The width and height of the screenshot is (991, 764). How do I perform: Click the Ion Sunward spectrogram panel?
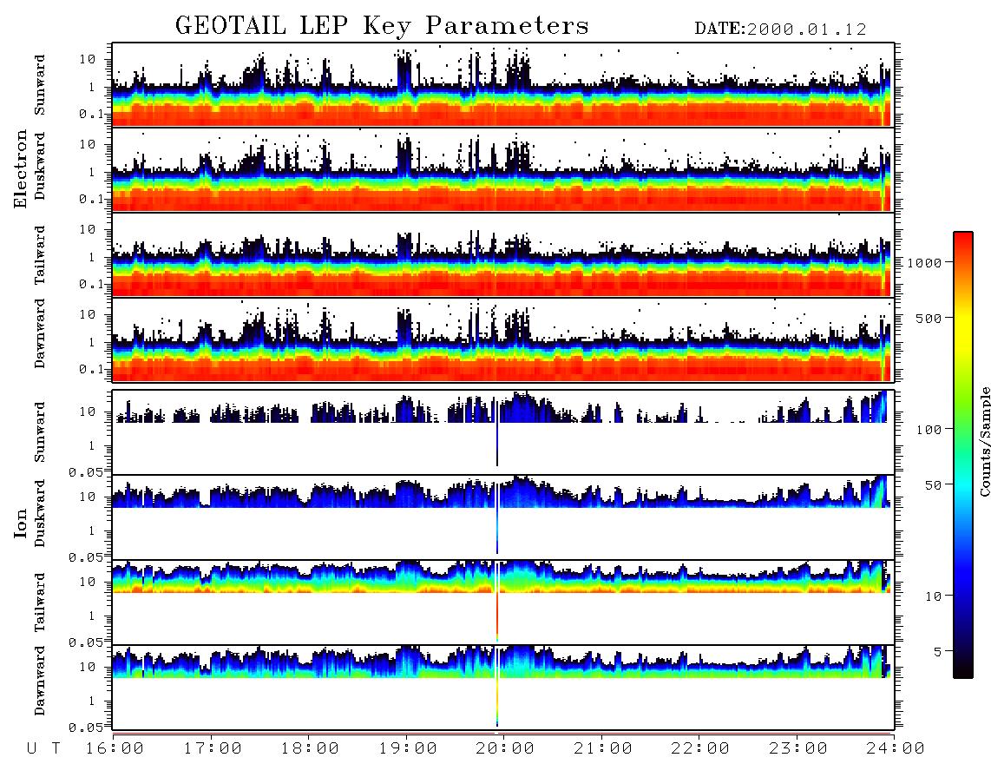(503, 432)
